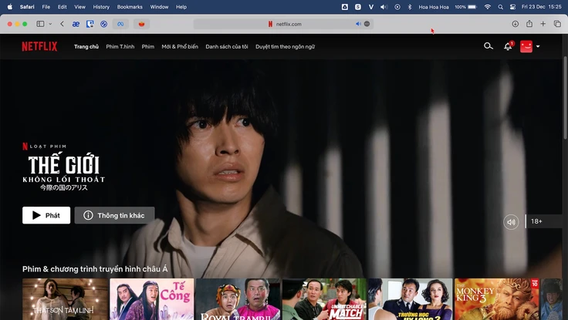Screen dimensions: 568x320
Task: Open Thông tin khác details
Action: 114,215
